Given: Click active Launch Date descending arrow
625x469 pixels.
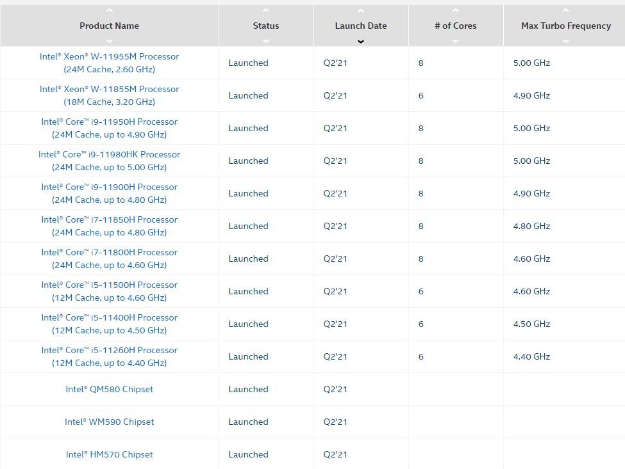Looking at the screenshot, I should (361, 42).
